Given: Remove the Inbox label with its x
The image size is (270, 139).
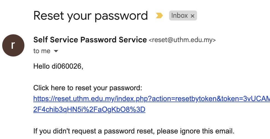Looking at the screenshot, I should pos(193,16).
